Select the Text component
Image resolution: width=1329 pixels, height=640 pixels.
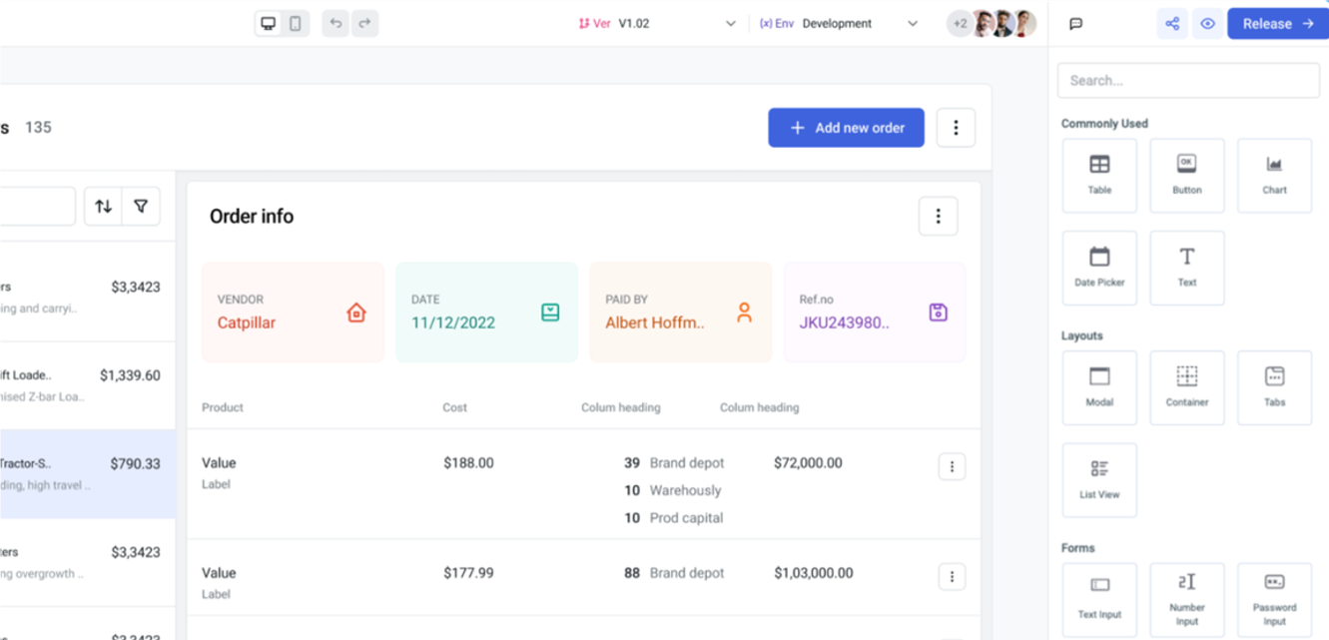(1187, 269)
